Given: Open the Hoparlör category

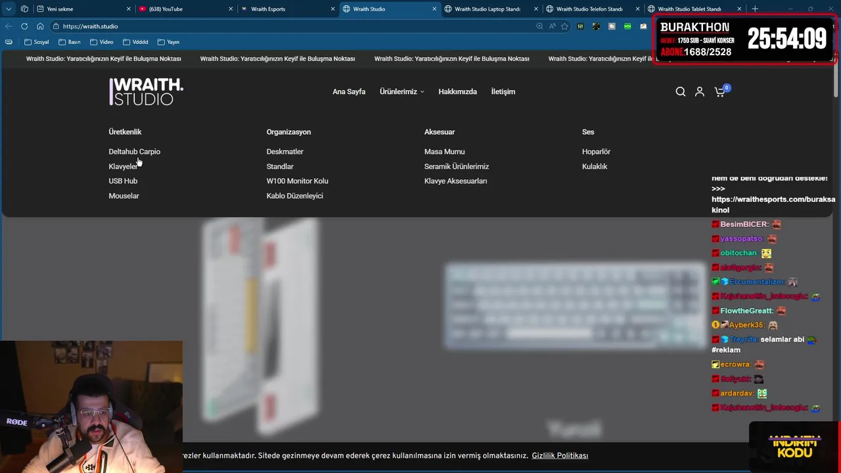Looking at the screenshot, I should (596, 152).
